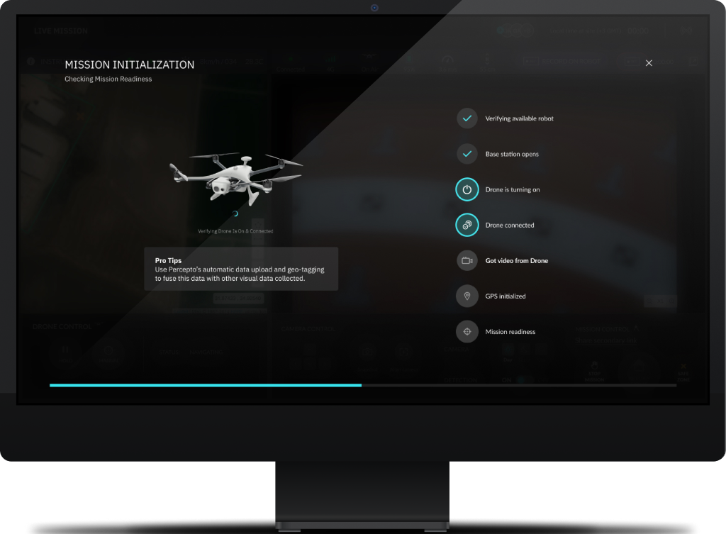This screenshot has width=726, height=534.
Task: Click the power icon for Drone is turning on
Action: (467, 189)
